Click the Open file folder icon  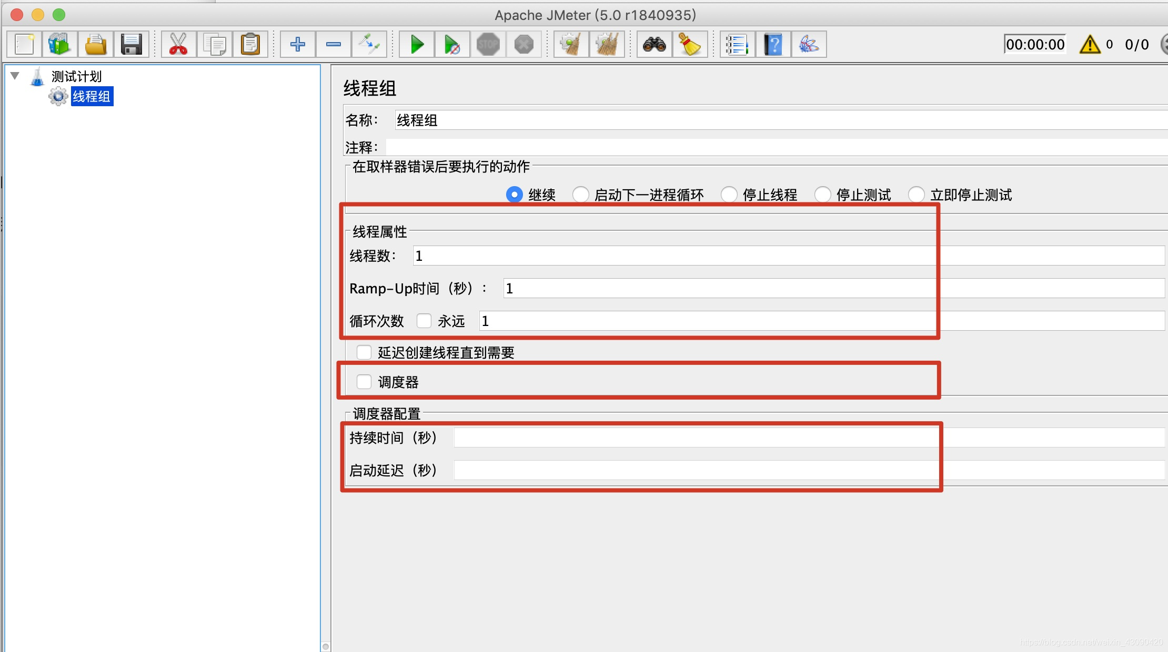pyautogui.click(x=96, y=44)
